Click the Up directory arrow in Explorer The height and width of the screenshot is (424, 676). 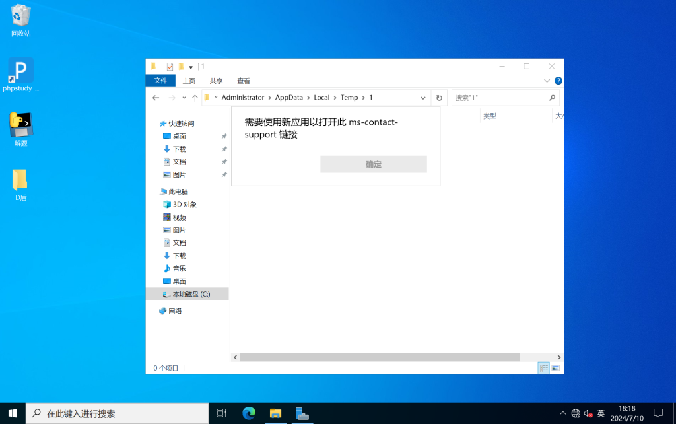195,98
